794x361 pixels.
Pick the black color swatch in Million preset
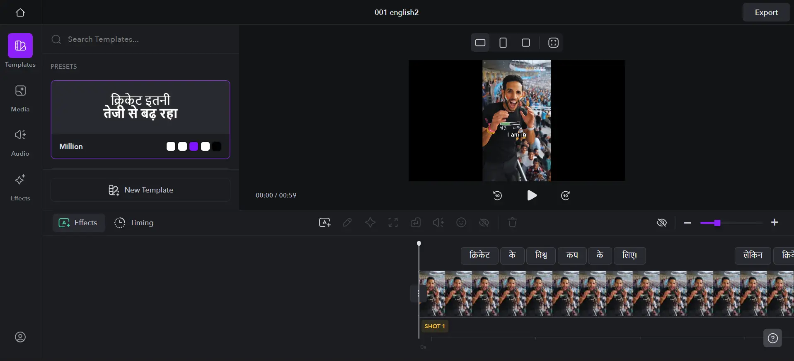pyautogui.click(x=217, y=147)
